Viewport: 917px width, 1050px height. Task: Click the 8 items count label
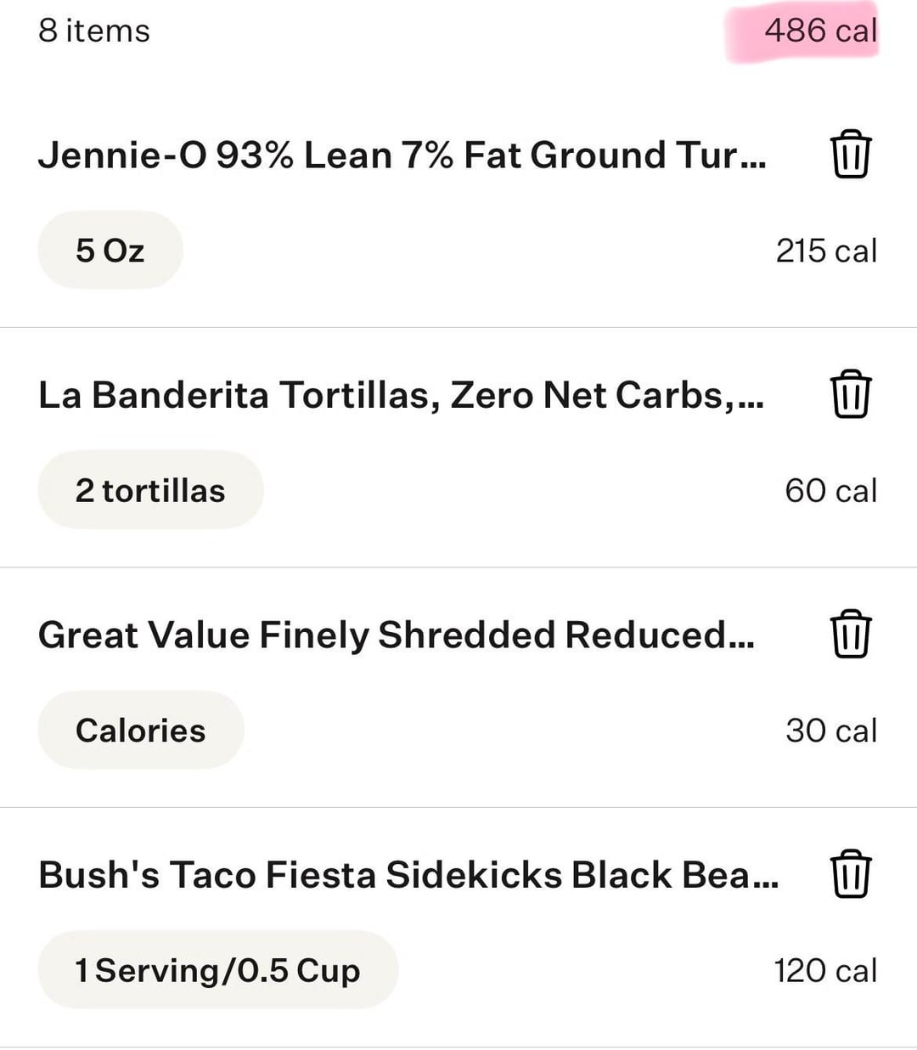tap(94, 31)
